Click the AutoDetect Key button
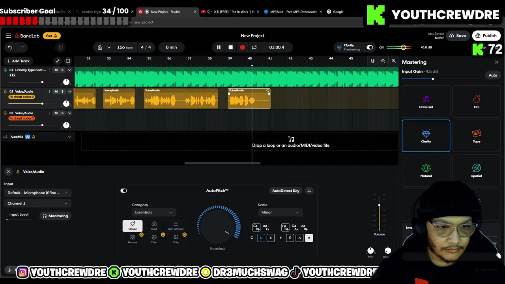This screenshot has width=505, height=284. [x=286, y=191]
